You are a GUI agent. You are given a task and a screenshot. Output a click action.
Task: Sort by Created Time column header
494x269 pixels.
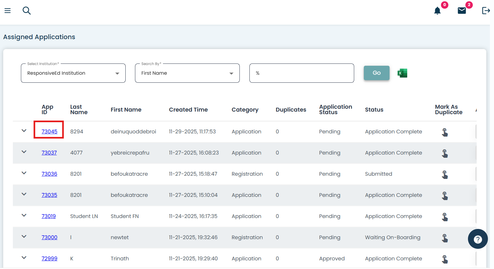click(188, 110)
